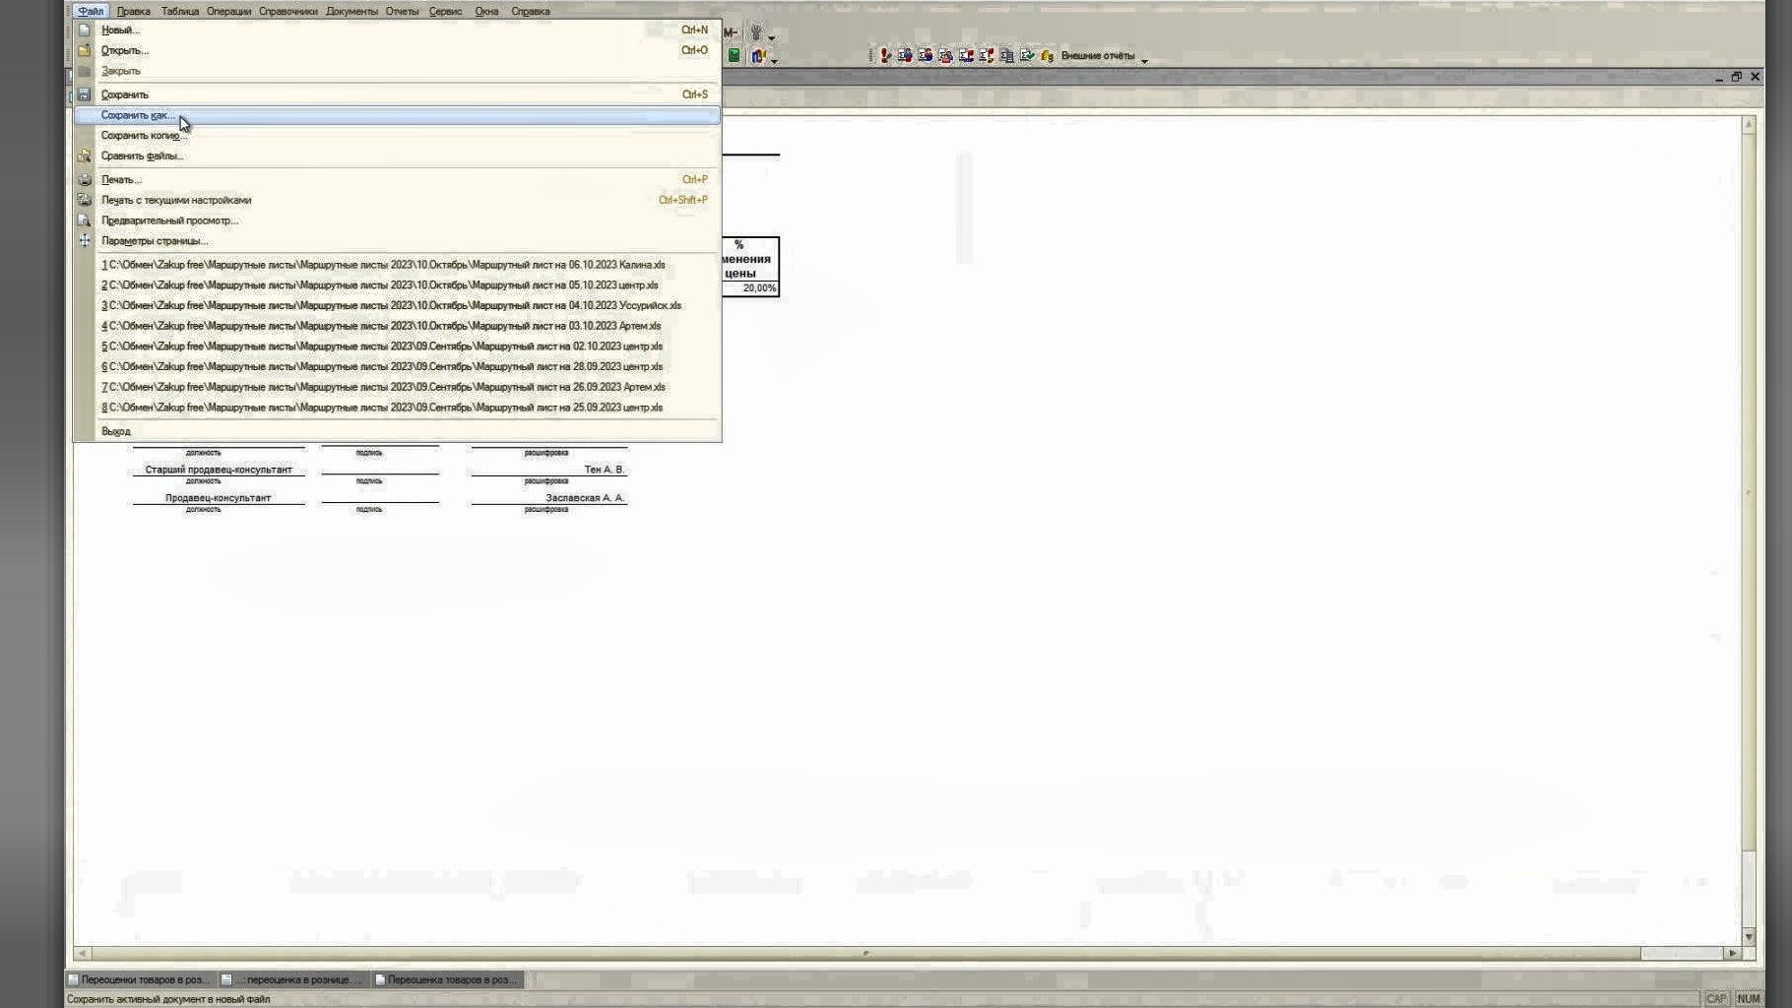Open the Файл menu
Image resolution: width=1792 pixels, height=1008 pixels.
91,11
